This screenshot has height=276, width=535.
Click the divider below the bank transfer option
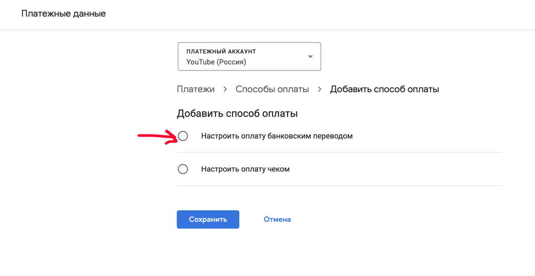tap(339, 152)
